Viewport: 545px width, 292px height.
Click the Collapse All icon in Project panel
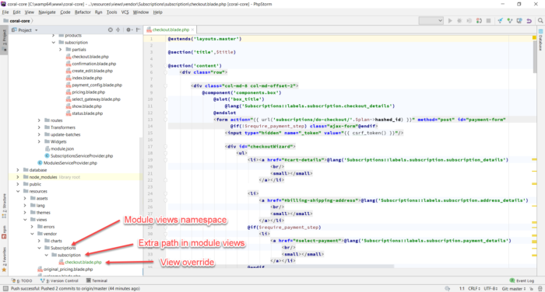118,30
